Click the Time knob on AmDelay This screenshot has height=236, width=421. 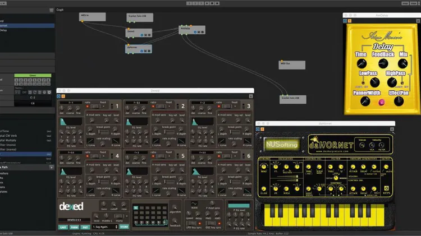point(361,63)
